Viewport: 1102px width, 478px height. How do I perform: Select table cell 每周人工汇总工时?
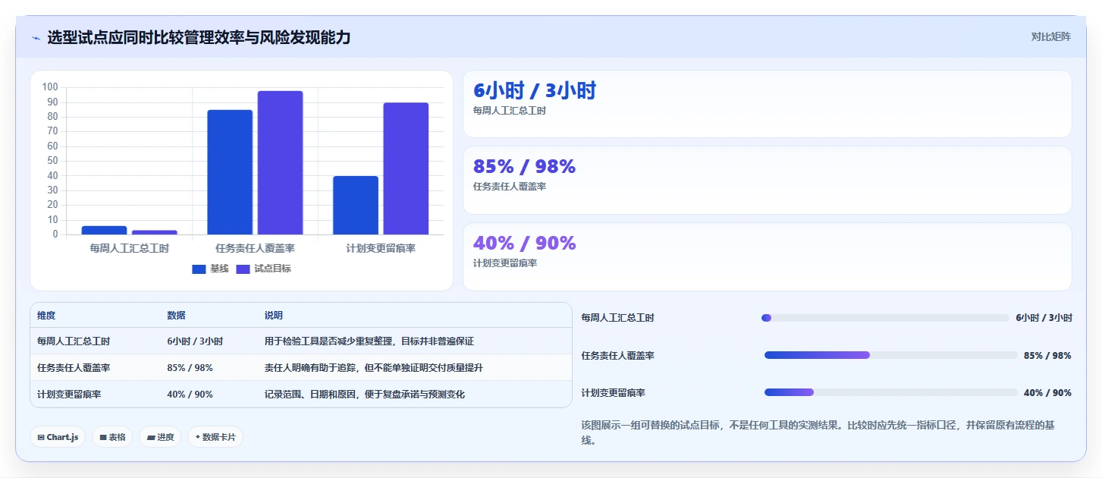pyautogui.click(x=74, y=341)
